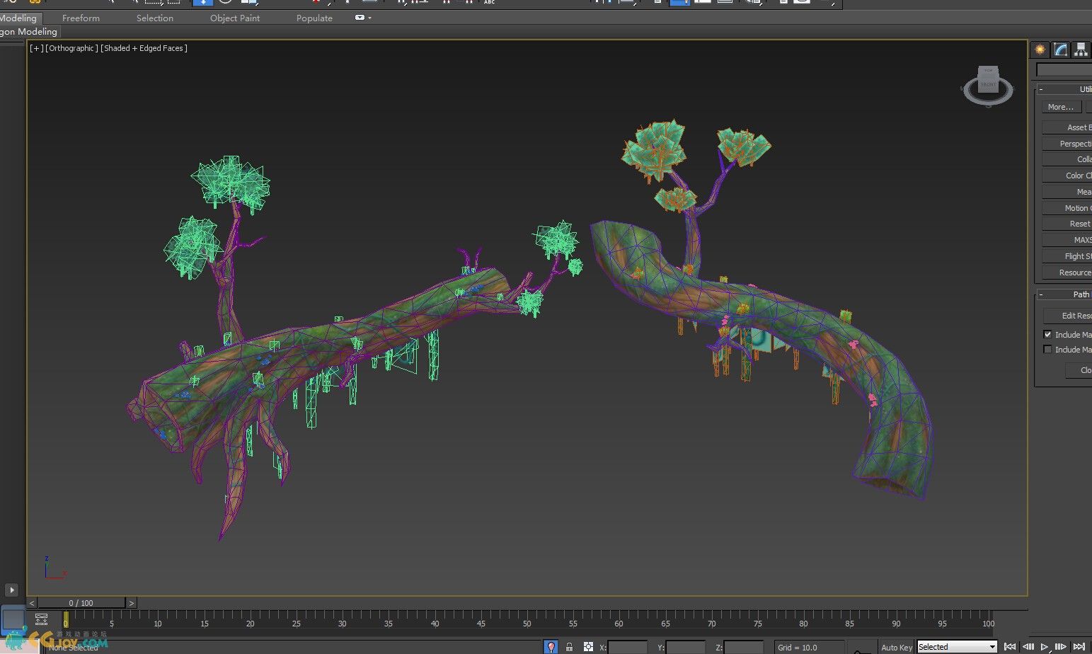Open the Resource Collector utility

pos(1067,272)
